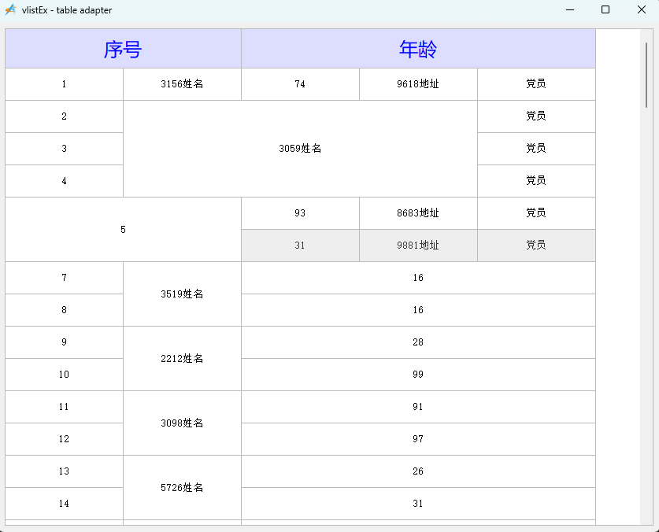Select the 3156姓名 cell
The width and height of the screenshot is (659, 532).
coord(182,84)
